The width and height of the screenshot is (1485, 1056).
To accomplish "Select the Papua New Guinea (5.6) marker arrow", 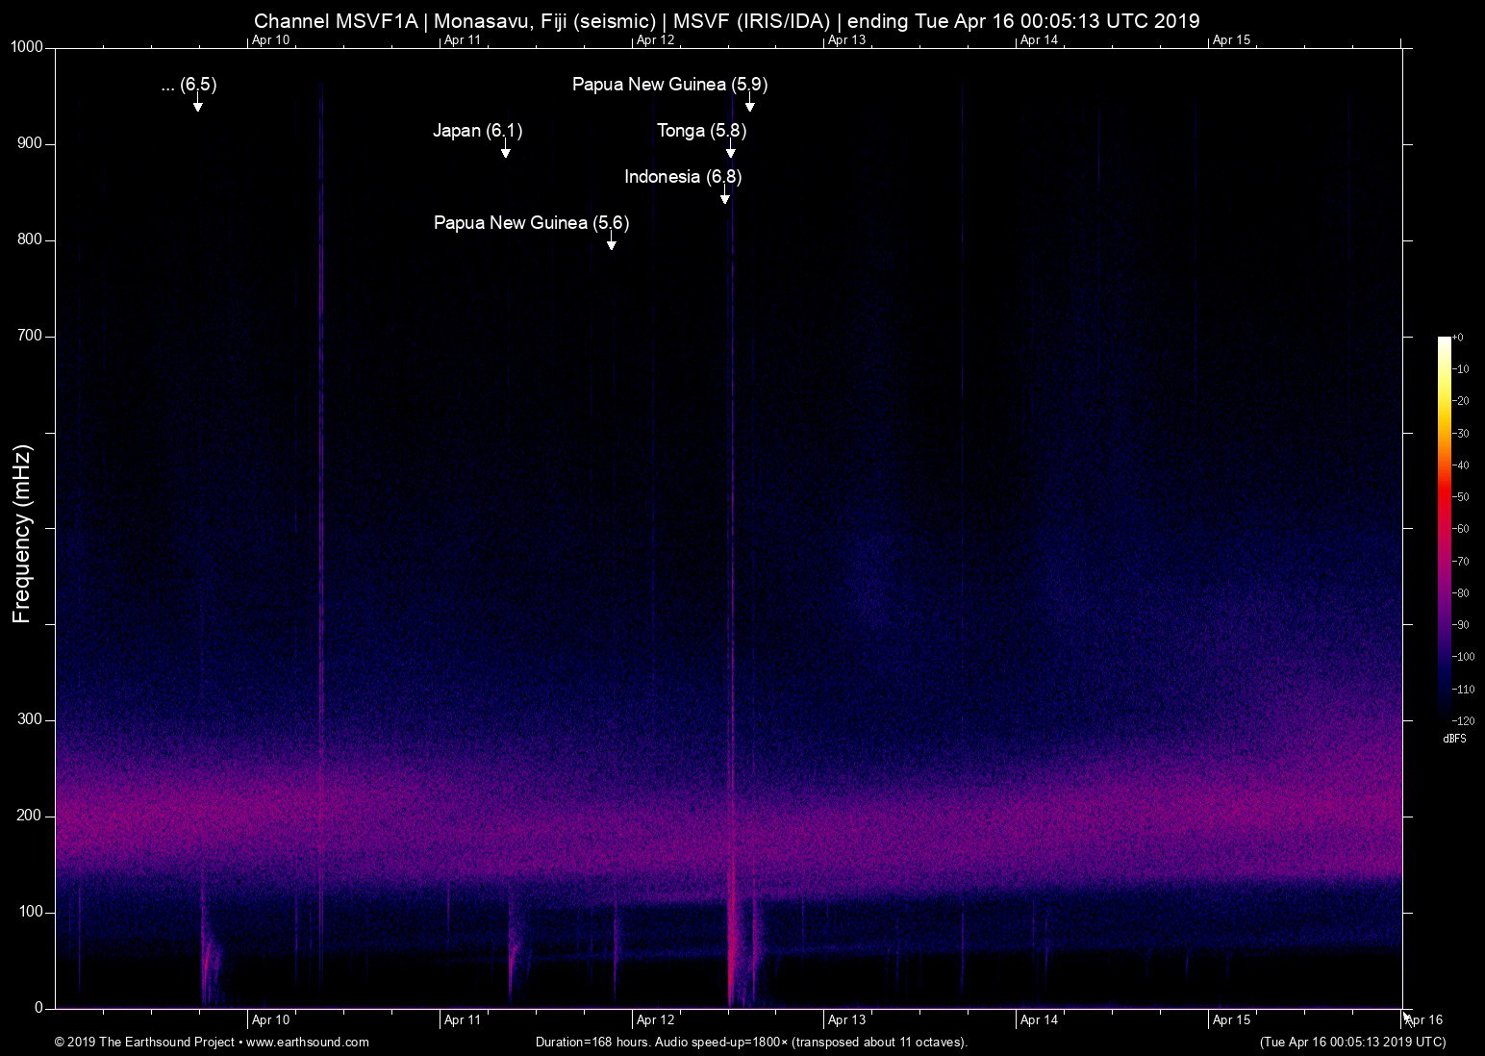I will pos(610,241).
